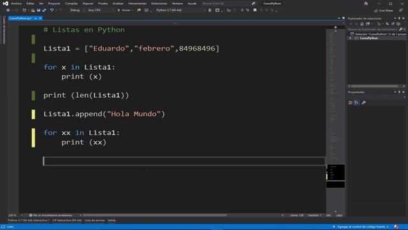Open the Ventana menu
This screenshot has height=230, width=408.
177,3
